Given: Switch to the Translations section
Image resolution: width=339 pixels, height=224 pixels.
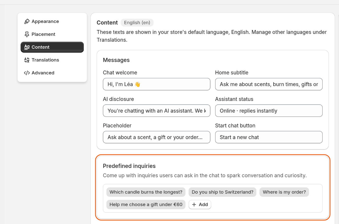Looking at the screenshot, I should 52,60.
